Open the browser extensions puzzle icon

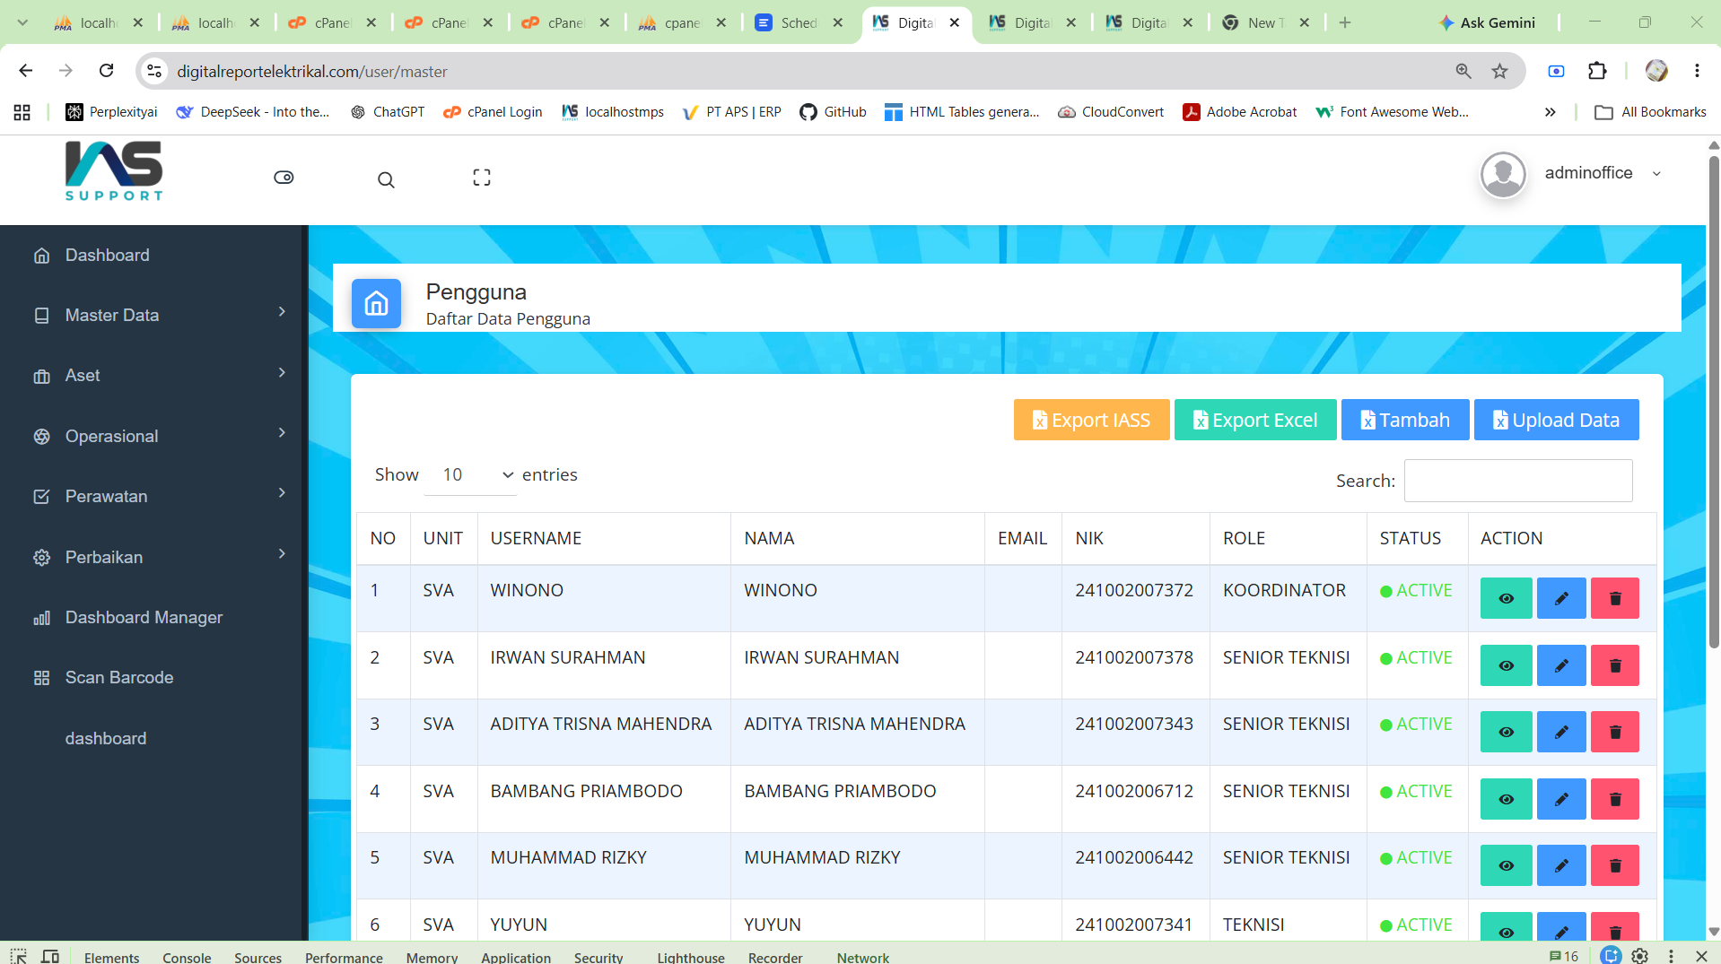coord(1597,71)
